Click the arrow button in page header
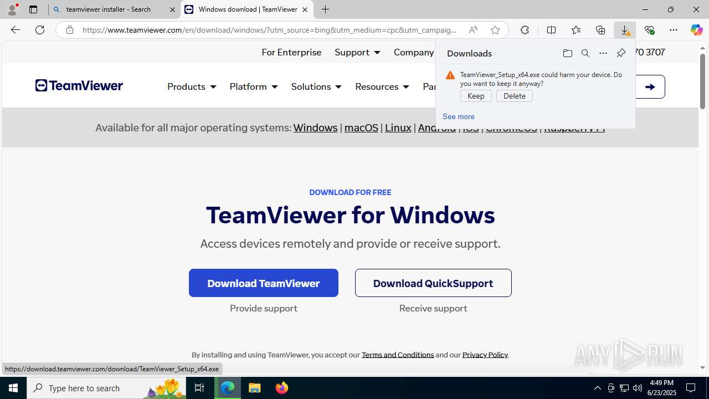 [x=650, y=86]
